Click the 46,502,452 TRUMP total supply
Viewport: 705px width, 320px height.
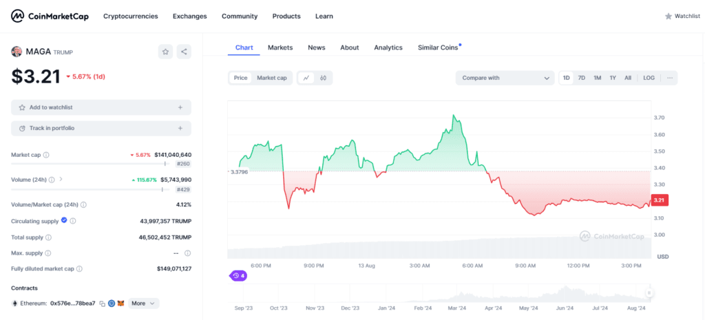(165, 237)
